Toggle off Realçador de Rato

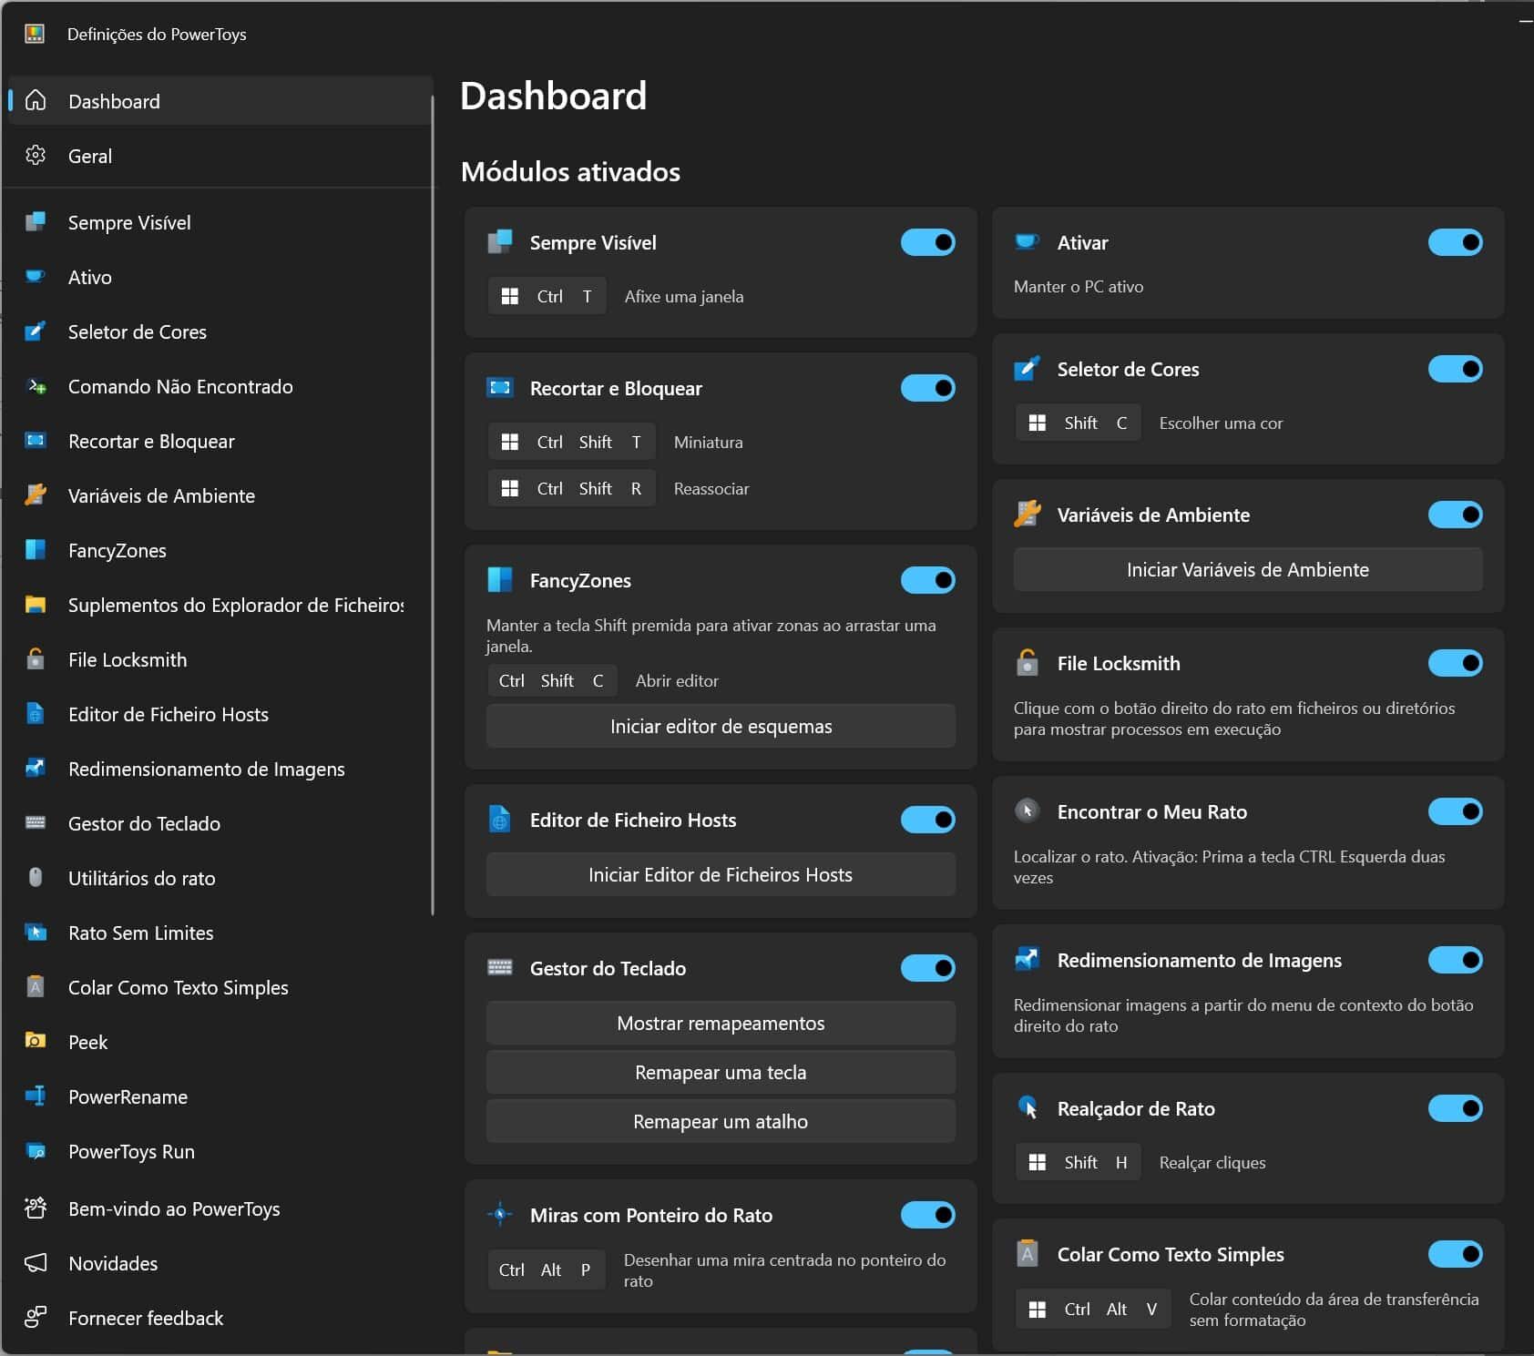click(1455, 1108)
